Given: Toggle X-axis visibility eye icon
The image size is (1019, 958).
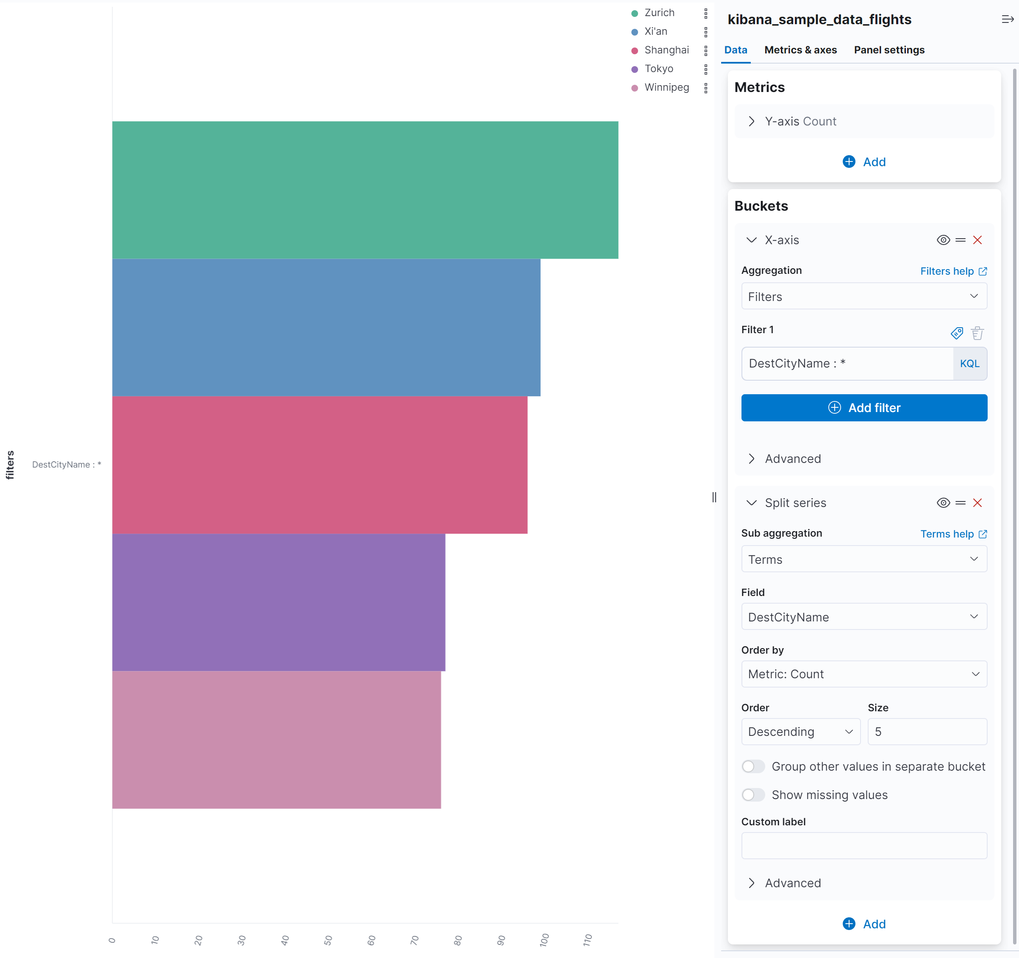Looking at the screenshot, I should 943,240.
